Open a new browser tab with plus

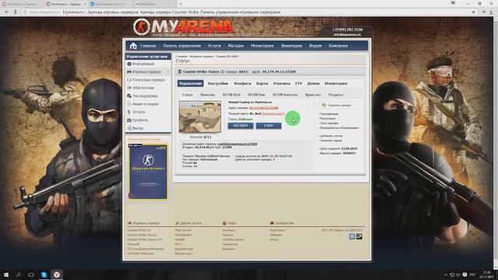pos(181,4)
